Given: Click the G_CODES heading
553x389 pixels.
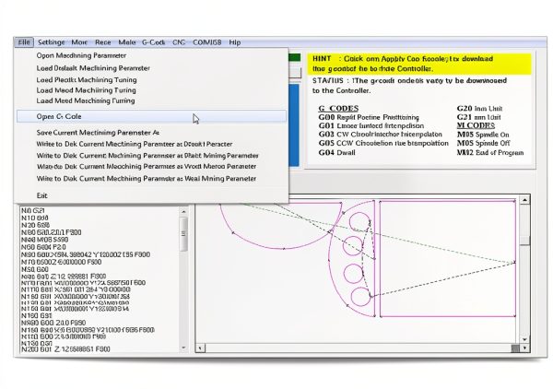Looking at the screenshot, I should point(338,108).
